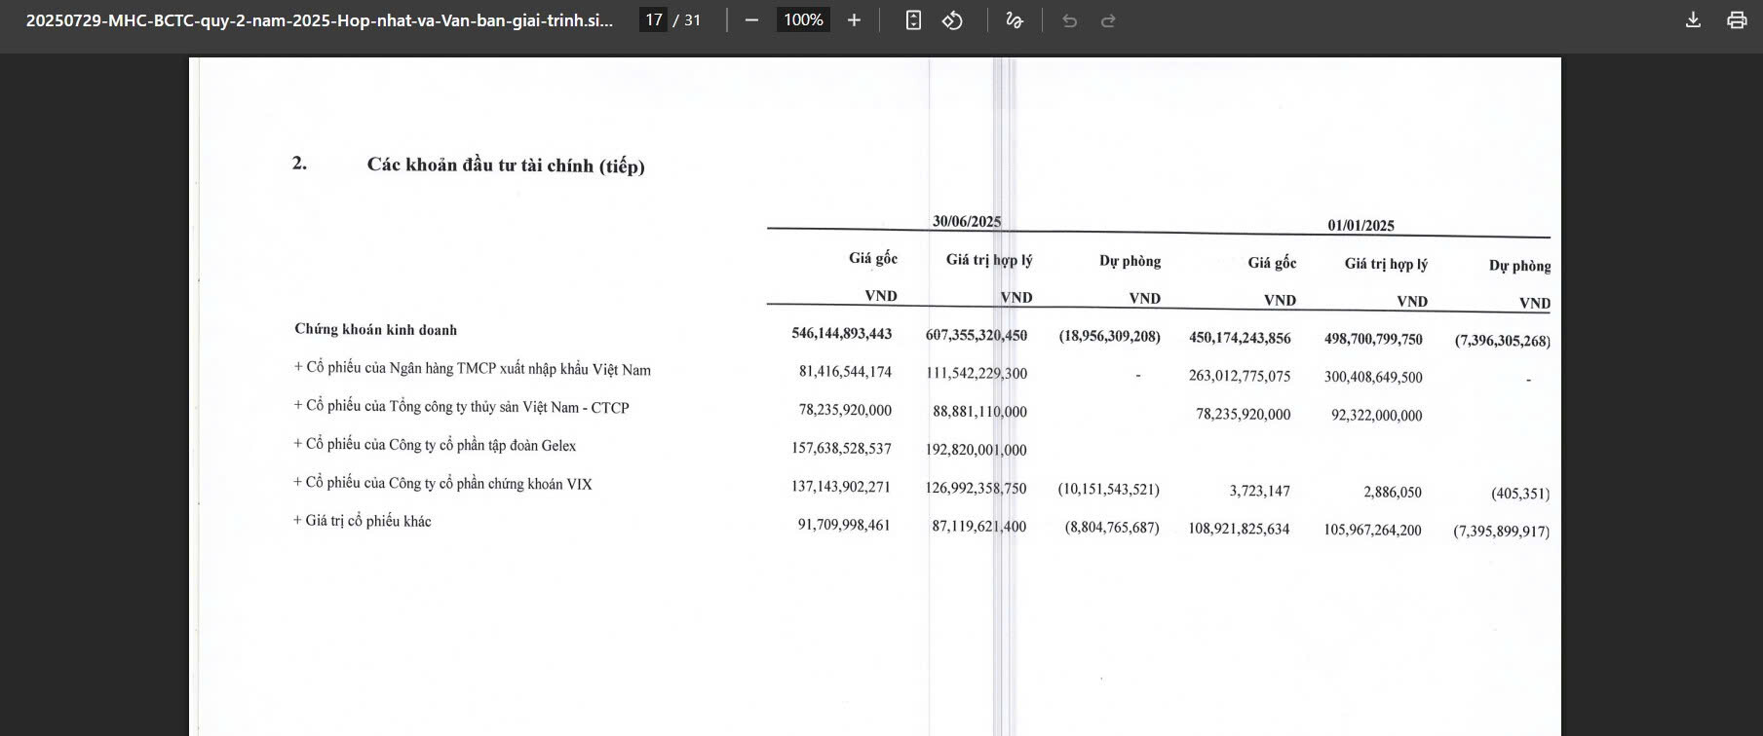
Task: Select the value 300,408,649,500
Action: [x=1373, y=377]
